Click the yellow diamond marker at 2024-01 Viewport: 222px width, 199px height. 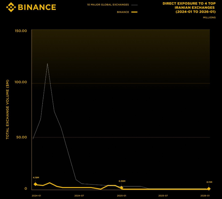point(35,184)
